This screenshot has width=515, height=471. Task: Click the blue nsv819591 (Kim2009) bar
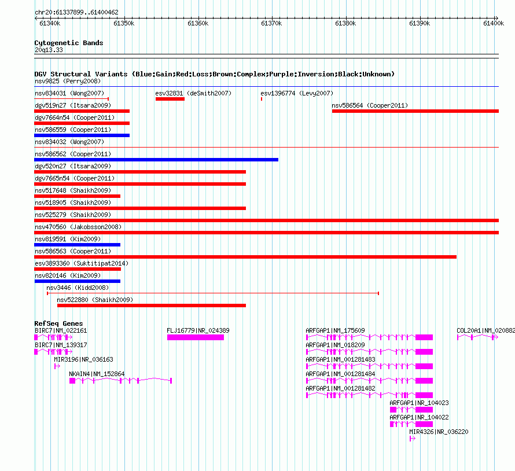[x=77, y=245]
